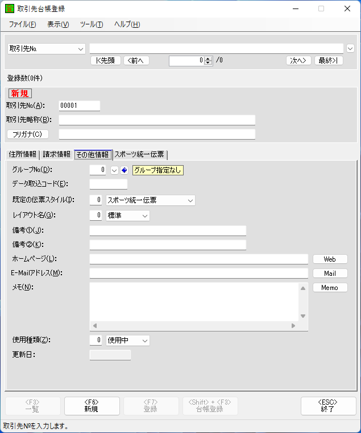Click the 取引先略称 input field
This screenshot has width=361, height=433.
point(157,120)
